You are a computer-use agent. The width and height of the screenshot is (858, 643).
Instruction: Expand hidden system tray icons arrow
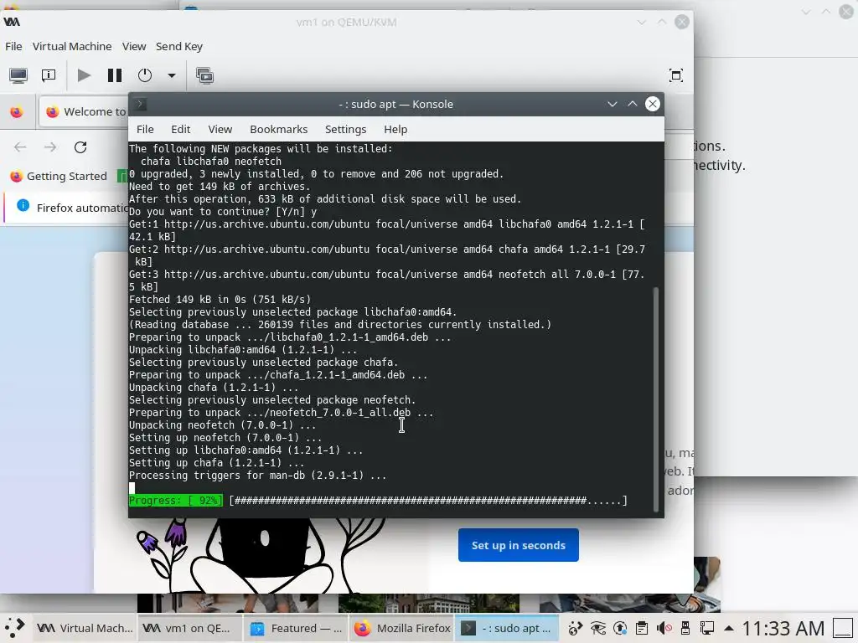point(728,629)
